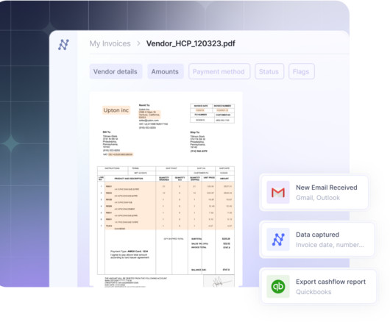Select the highlighted remit-to address block
Viewport: 390px width, 325px height.
pyautogui.click(x=149, y=115)
